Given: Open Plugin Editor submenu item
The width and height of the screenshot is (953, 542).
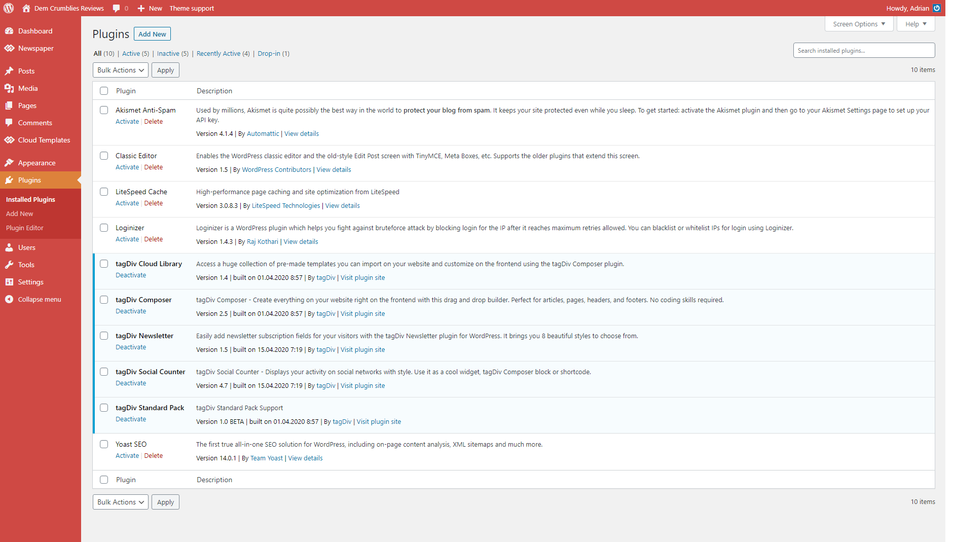Looking at the screenshot, I should pos(24,228).
